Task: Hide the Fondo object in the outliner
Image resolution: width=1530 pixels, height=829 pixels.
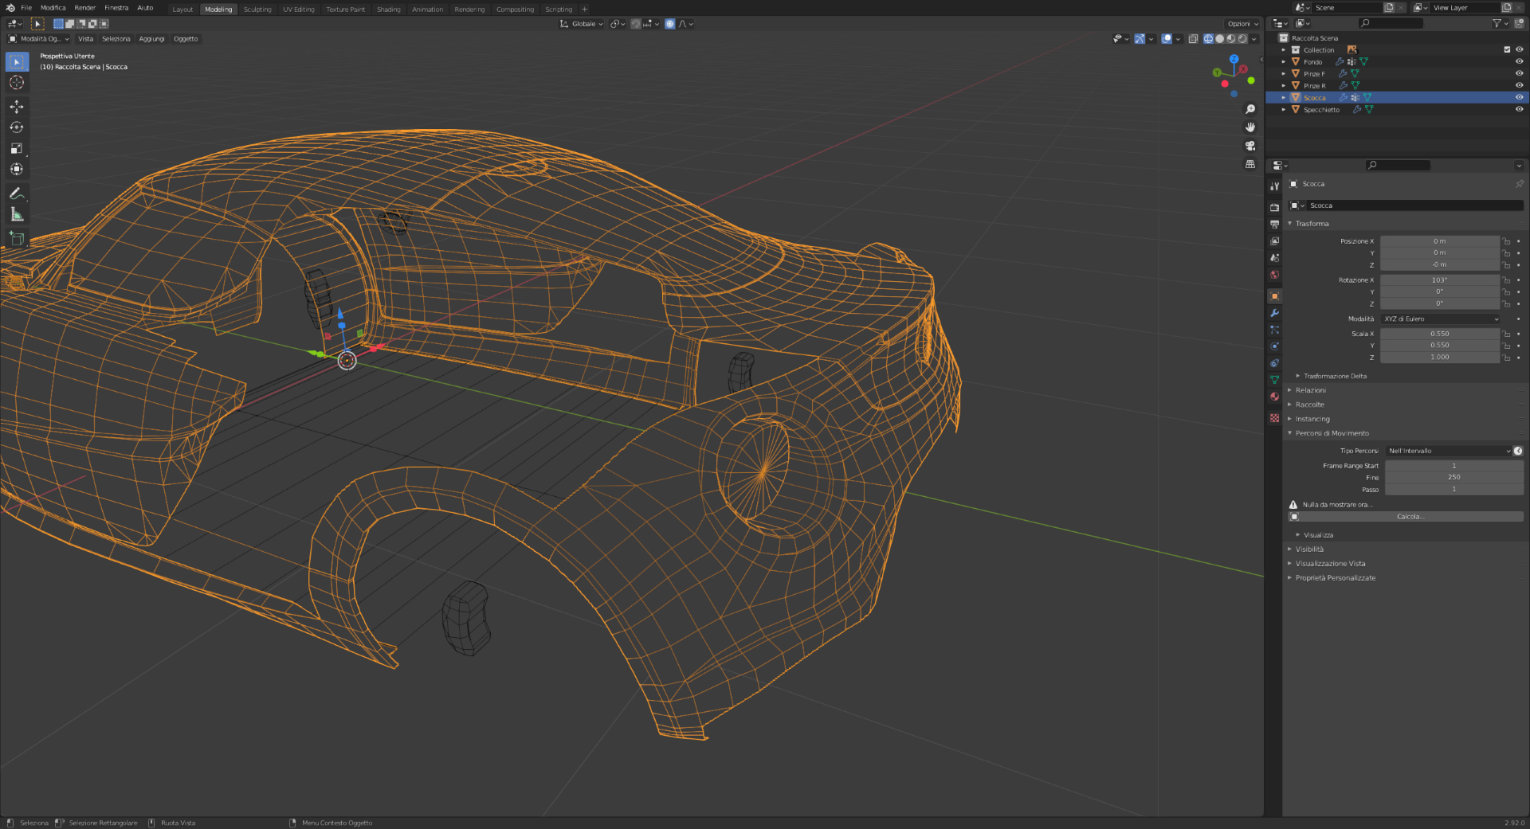Action: tap(1519, 61)
